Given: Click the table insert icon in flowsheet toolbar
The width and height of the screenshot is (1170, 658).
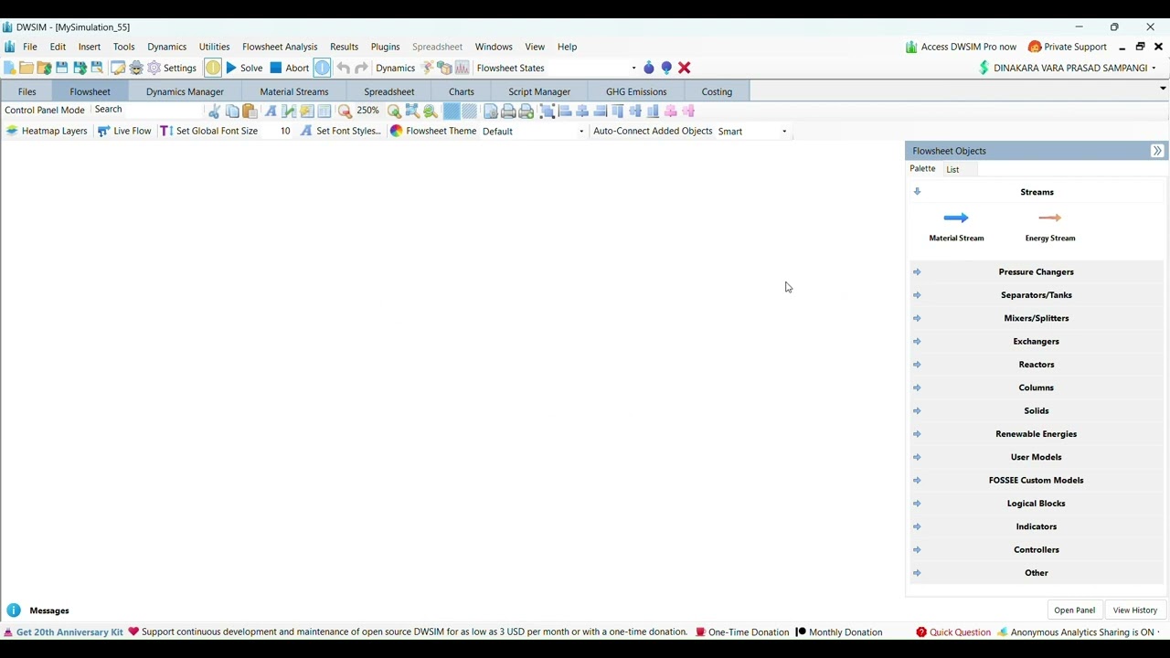Looking at the screenshot, I should tap(324, 111).
